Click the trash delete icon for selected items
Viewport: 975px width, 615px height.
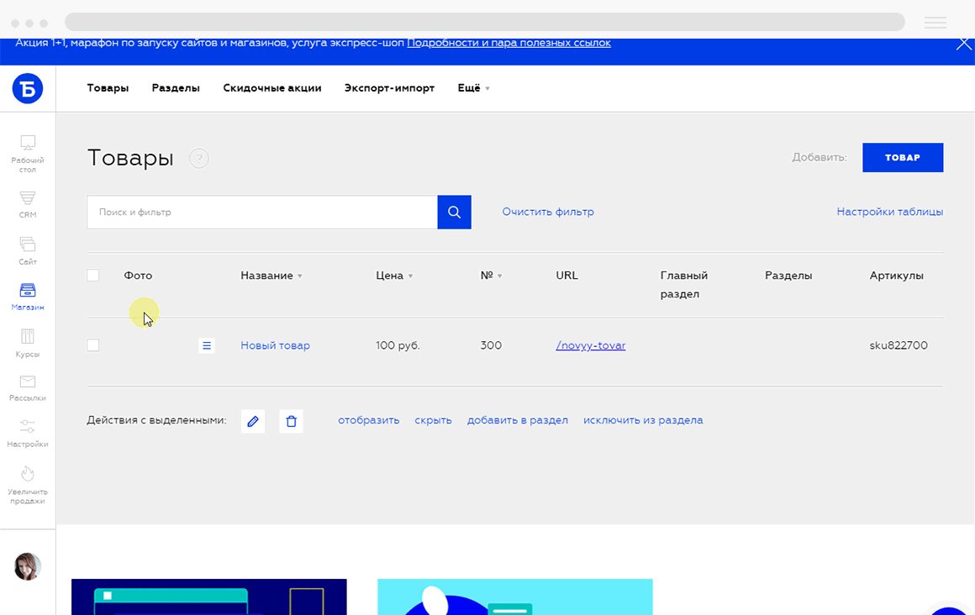coord(291,421)
